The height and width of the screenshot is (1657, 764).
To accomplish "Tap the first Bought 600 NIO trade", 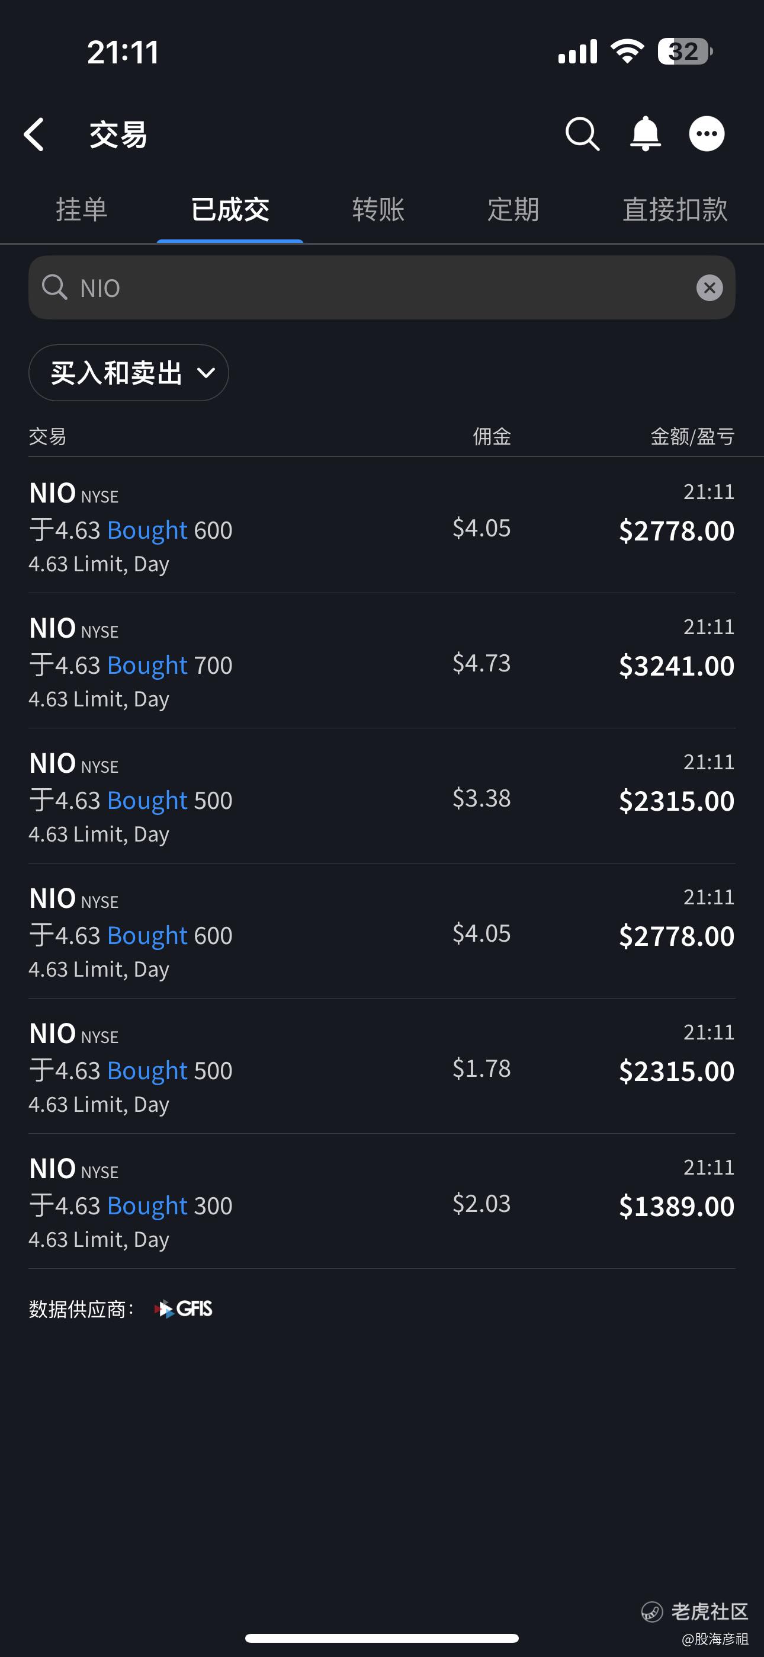I will (382, 526).
